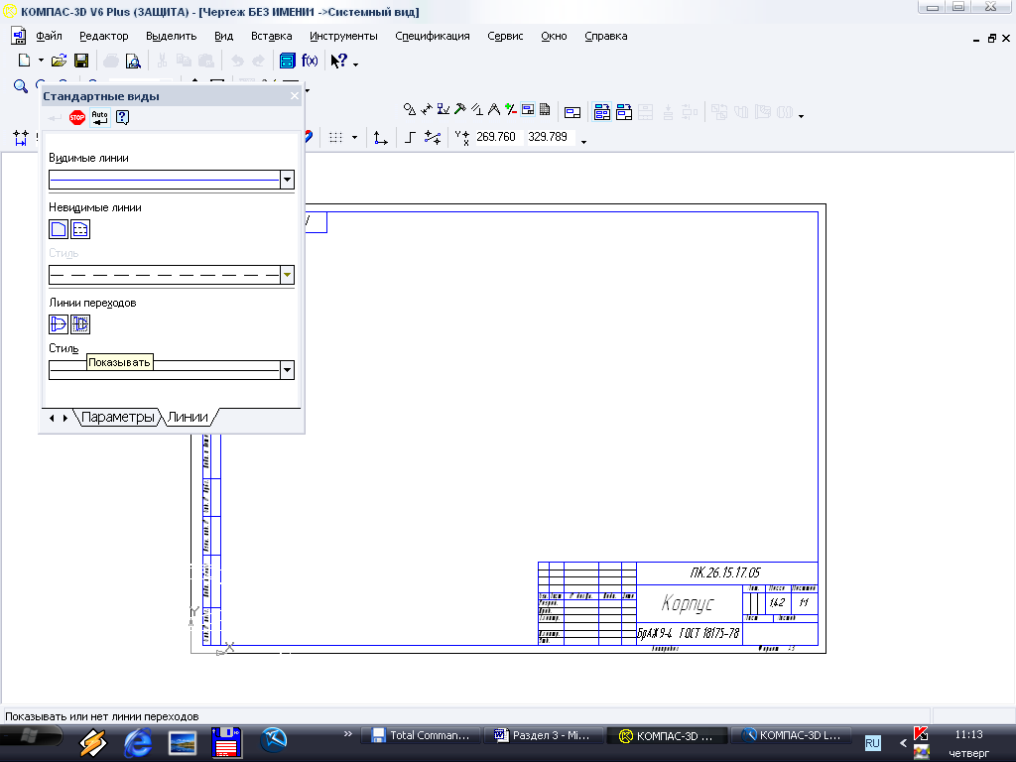Image resolution: width=1016 pixels, height=762 pixels.
Task: Open the new document type dropdown arrow
Action: [x=40, y=61]
